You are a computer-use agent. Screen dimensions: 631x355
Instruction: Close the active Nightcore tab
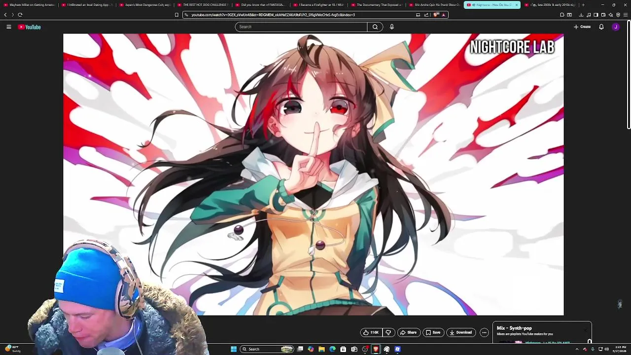[x=516, y=5]
